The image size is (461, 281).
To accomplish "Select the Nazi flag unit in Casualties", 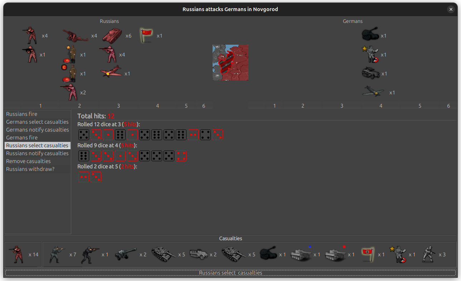I will [x=368, y=254].
